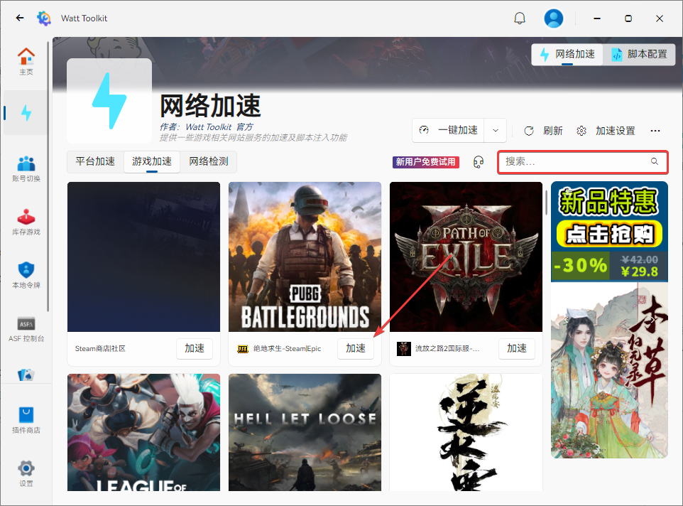Click the back arrow in title bar
This screenshot has height=506, width=683.
(x=20, y=18)
